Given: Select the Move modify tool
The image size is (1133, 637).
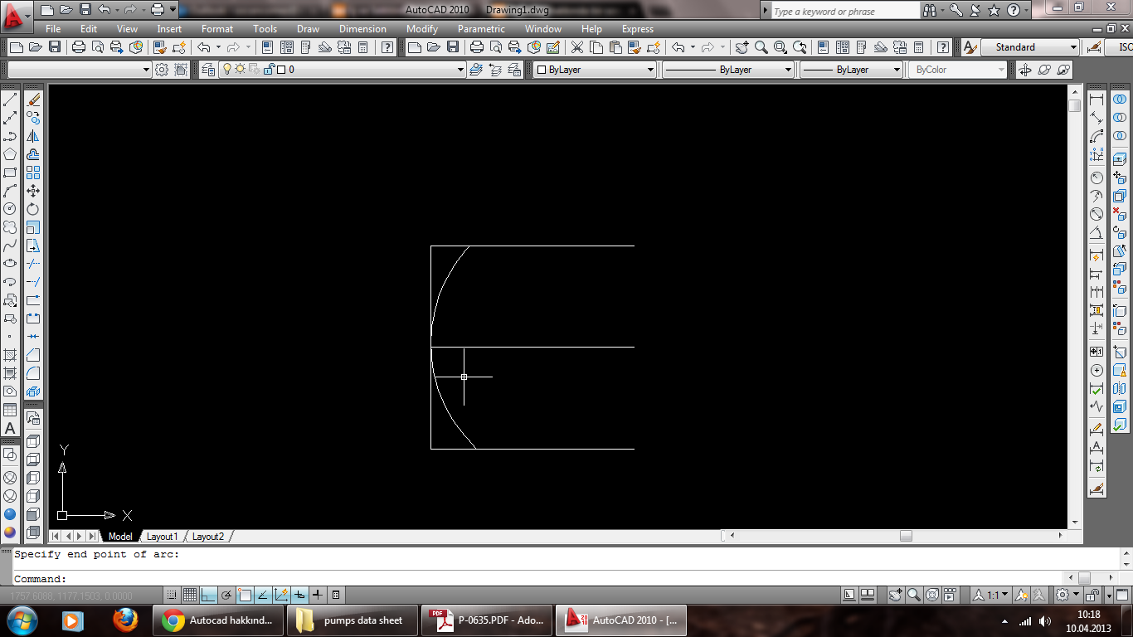Looking at the screenshot, I should point(33,191).
